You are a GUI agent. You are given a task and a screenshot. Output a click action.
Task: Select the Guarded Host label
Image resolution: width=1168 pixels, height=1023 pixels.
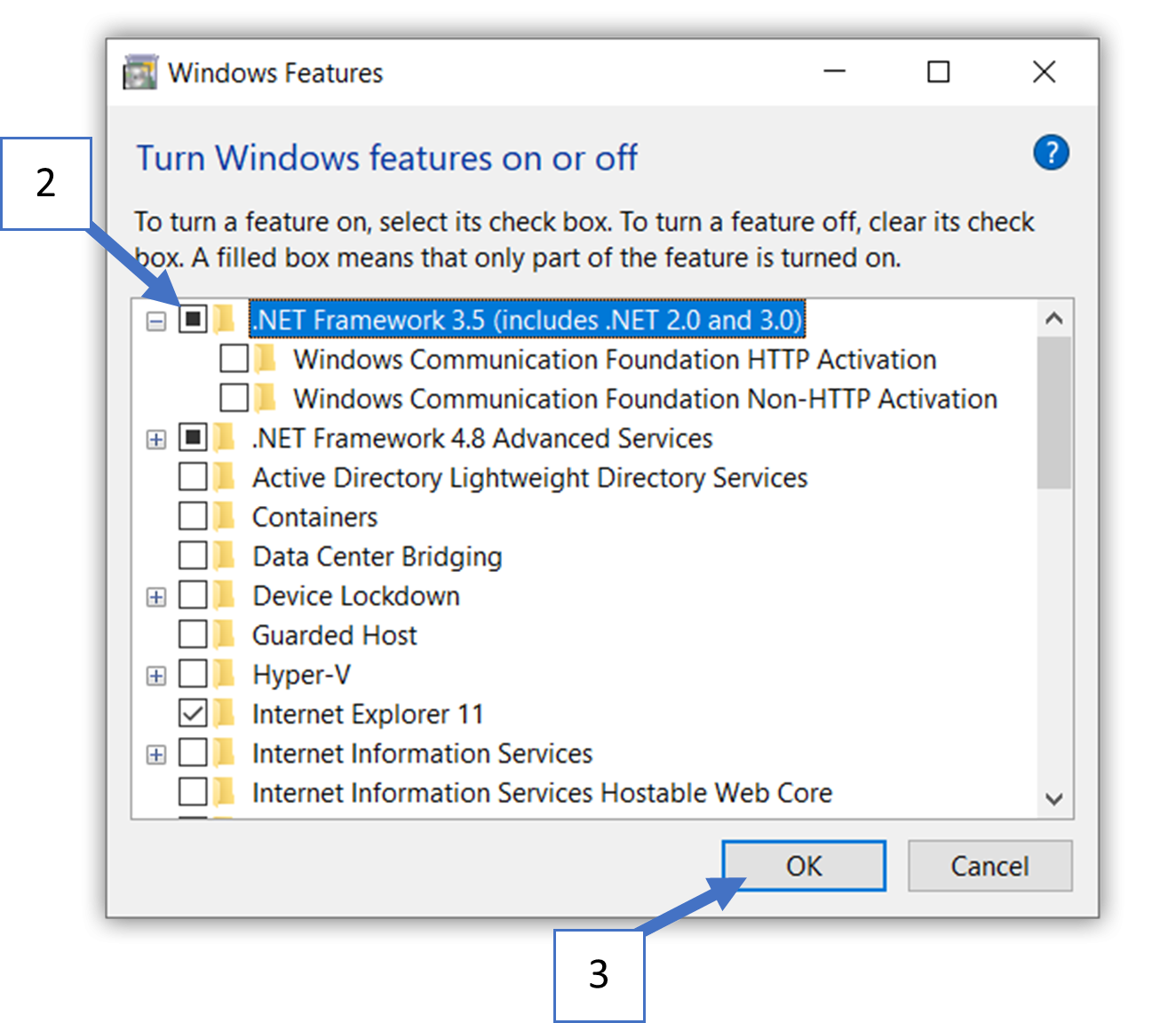334,635
